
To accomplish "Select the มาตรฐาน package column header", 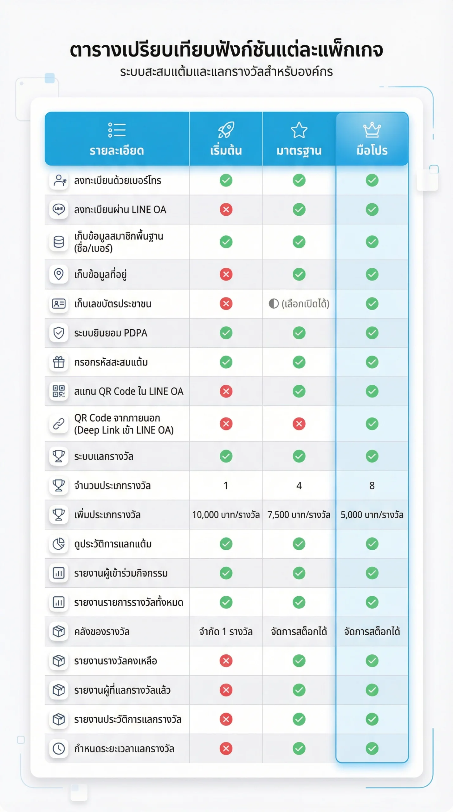I will [299, 150].
